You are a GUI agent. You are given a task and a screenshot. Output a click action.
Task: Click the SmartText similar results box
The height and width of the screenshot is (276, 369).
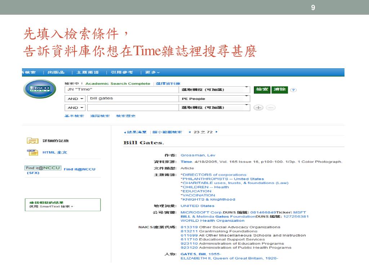click(x=63, y=204)
